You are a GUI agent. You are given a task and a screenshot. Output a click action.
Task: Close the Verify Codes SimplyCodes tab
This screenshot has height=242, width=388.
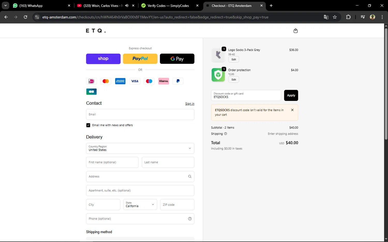[197, 5]
